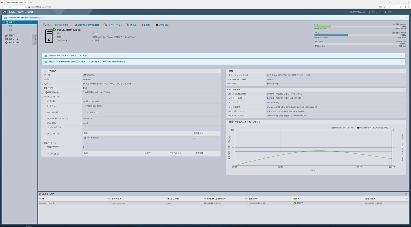Click the vm logo in header
411x227 pixels.
click(x=4, y=12)
